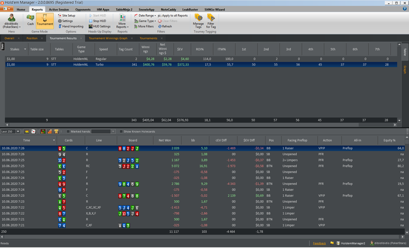The width and height of the screenshot is (409, 248).
Task: Open the help icon at top right
Action: tap(404, 9)
